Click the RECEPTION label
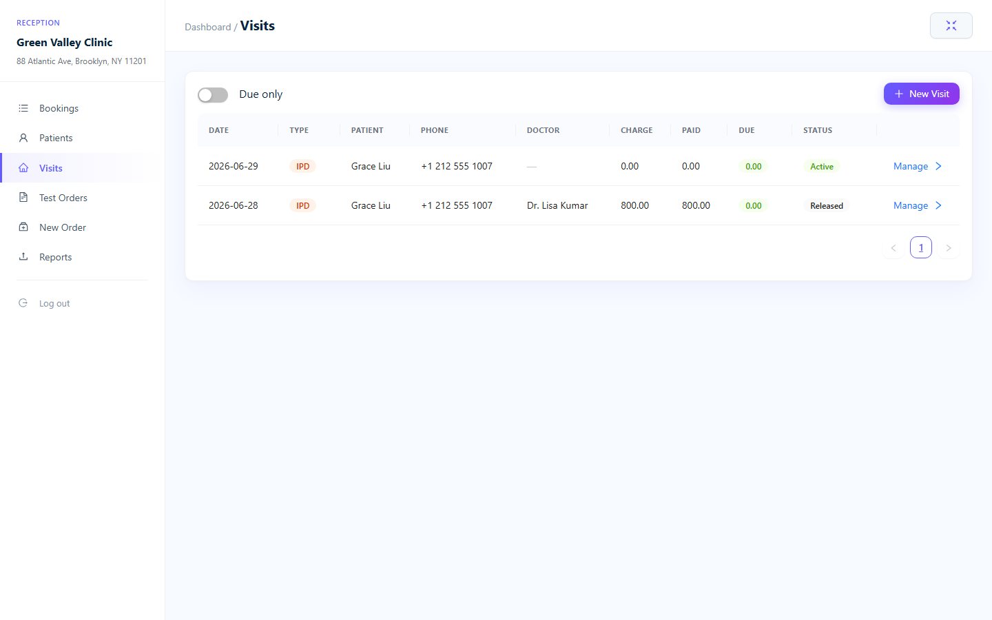This screenshot has width=992, height=620. [x=38, y=23]
